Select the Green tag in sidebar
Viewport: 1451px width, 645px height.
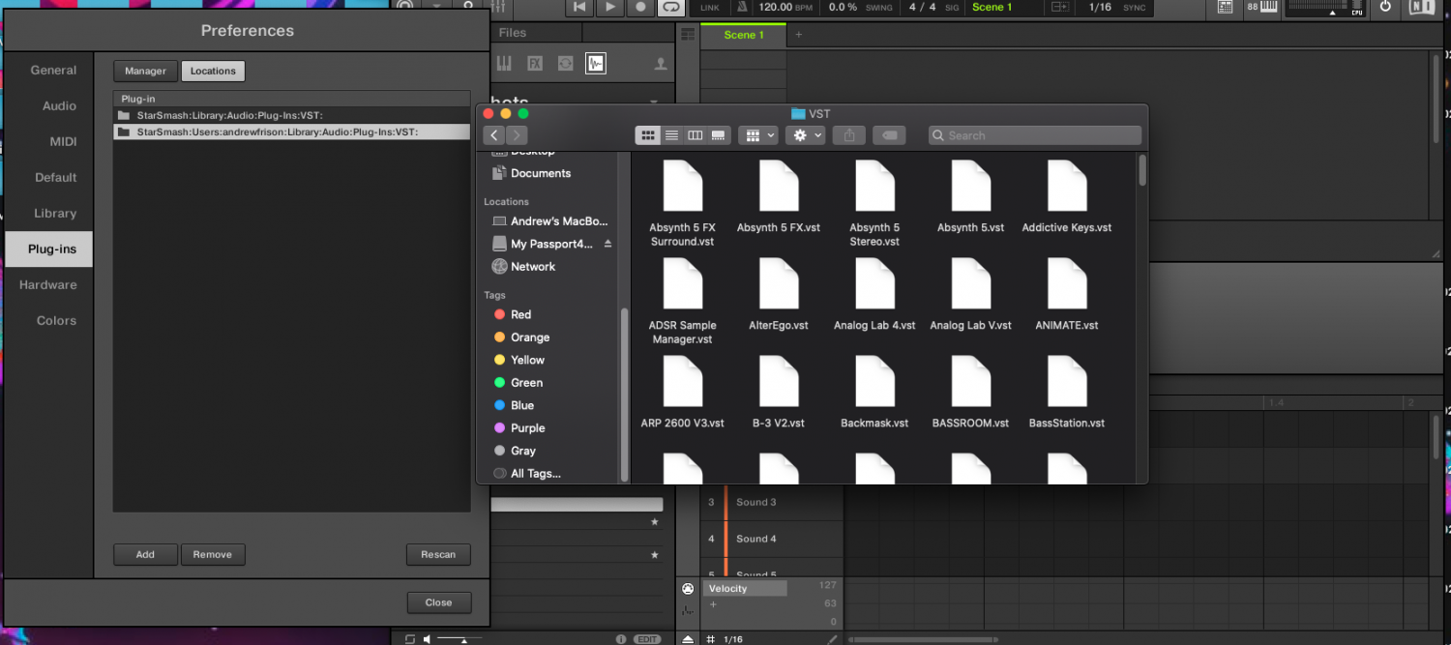tap(526, 382)
